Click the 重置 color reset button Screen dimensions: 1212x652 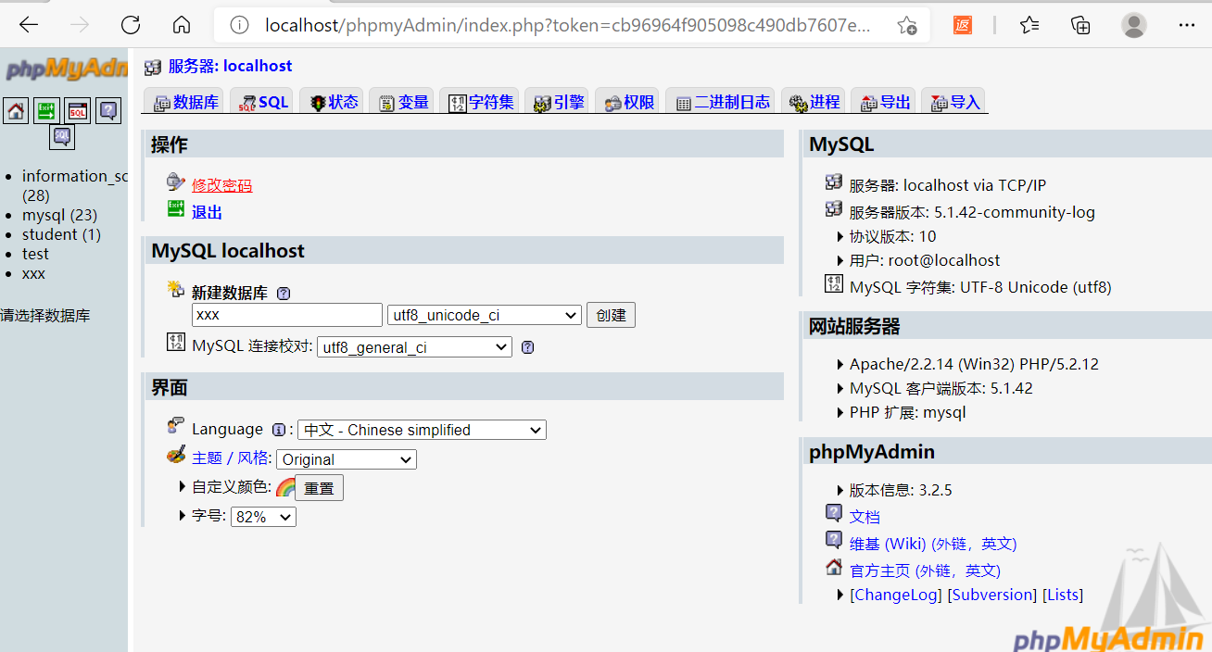pos(319,488)
